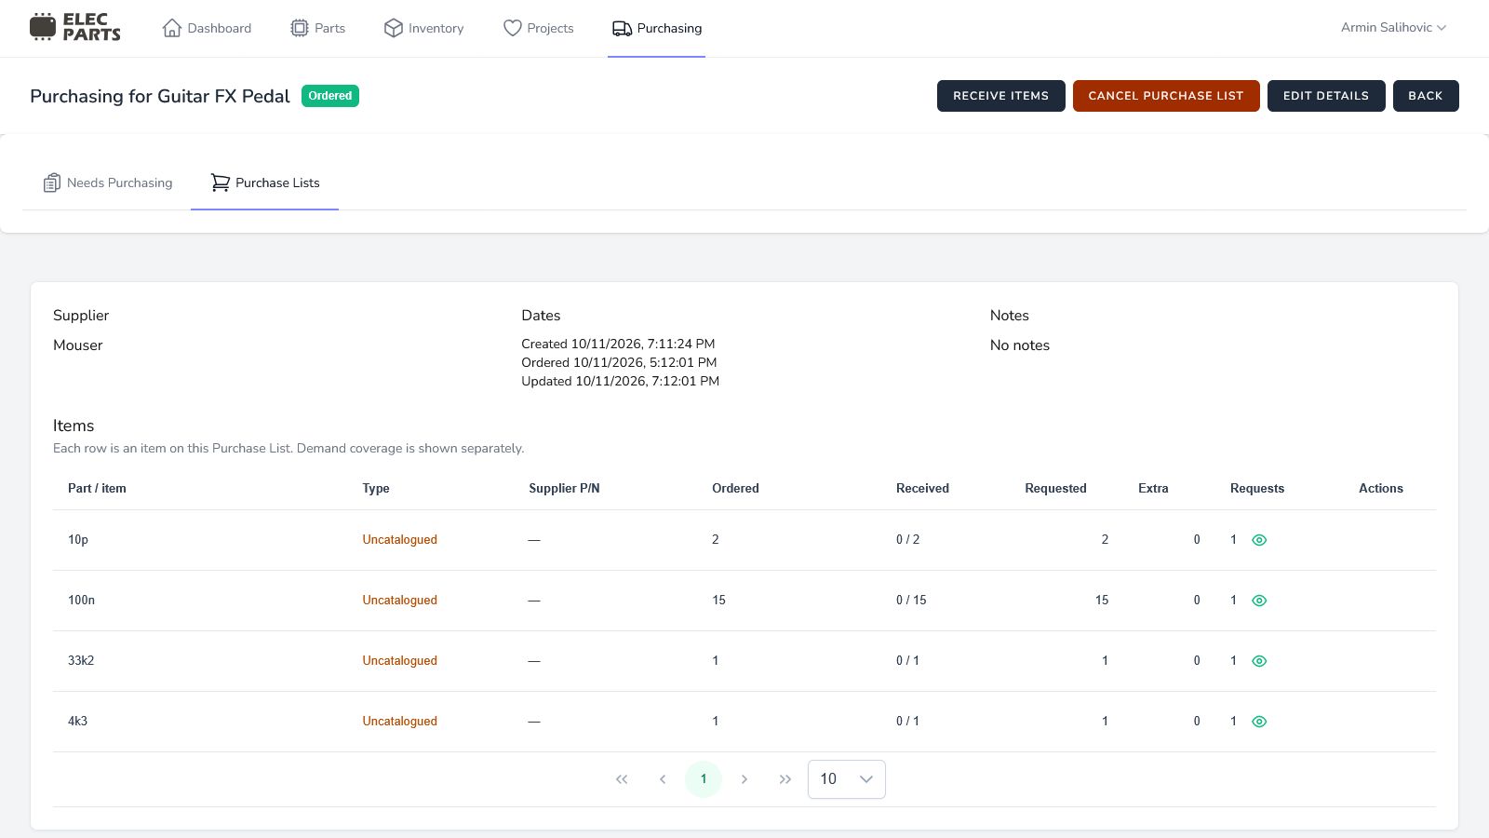Click the 33k2 part name
The height and width of the screenshot is (838, 1489).
coord(81,660)
